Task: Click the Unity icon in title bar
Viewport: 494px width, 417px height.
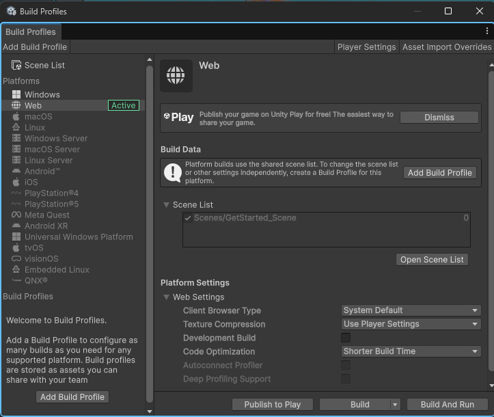Action: tap(12, 11)
